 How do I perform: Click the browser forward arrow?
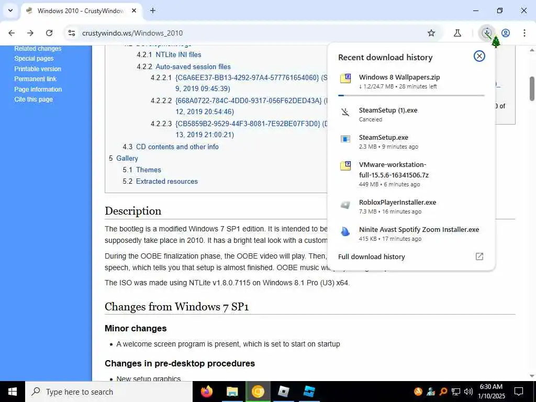click(x=30, y=33)
